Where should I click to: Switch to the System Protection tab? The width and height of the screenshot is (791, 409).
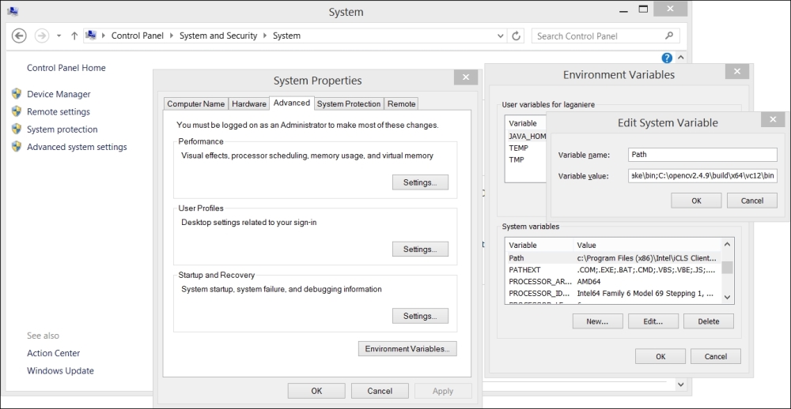349,103
